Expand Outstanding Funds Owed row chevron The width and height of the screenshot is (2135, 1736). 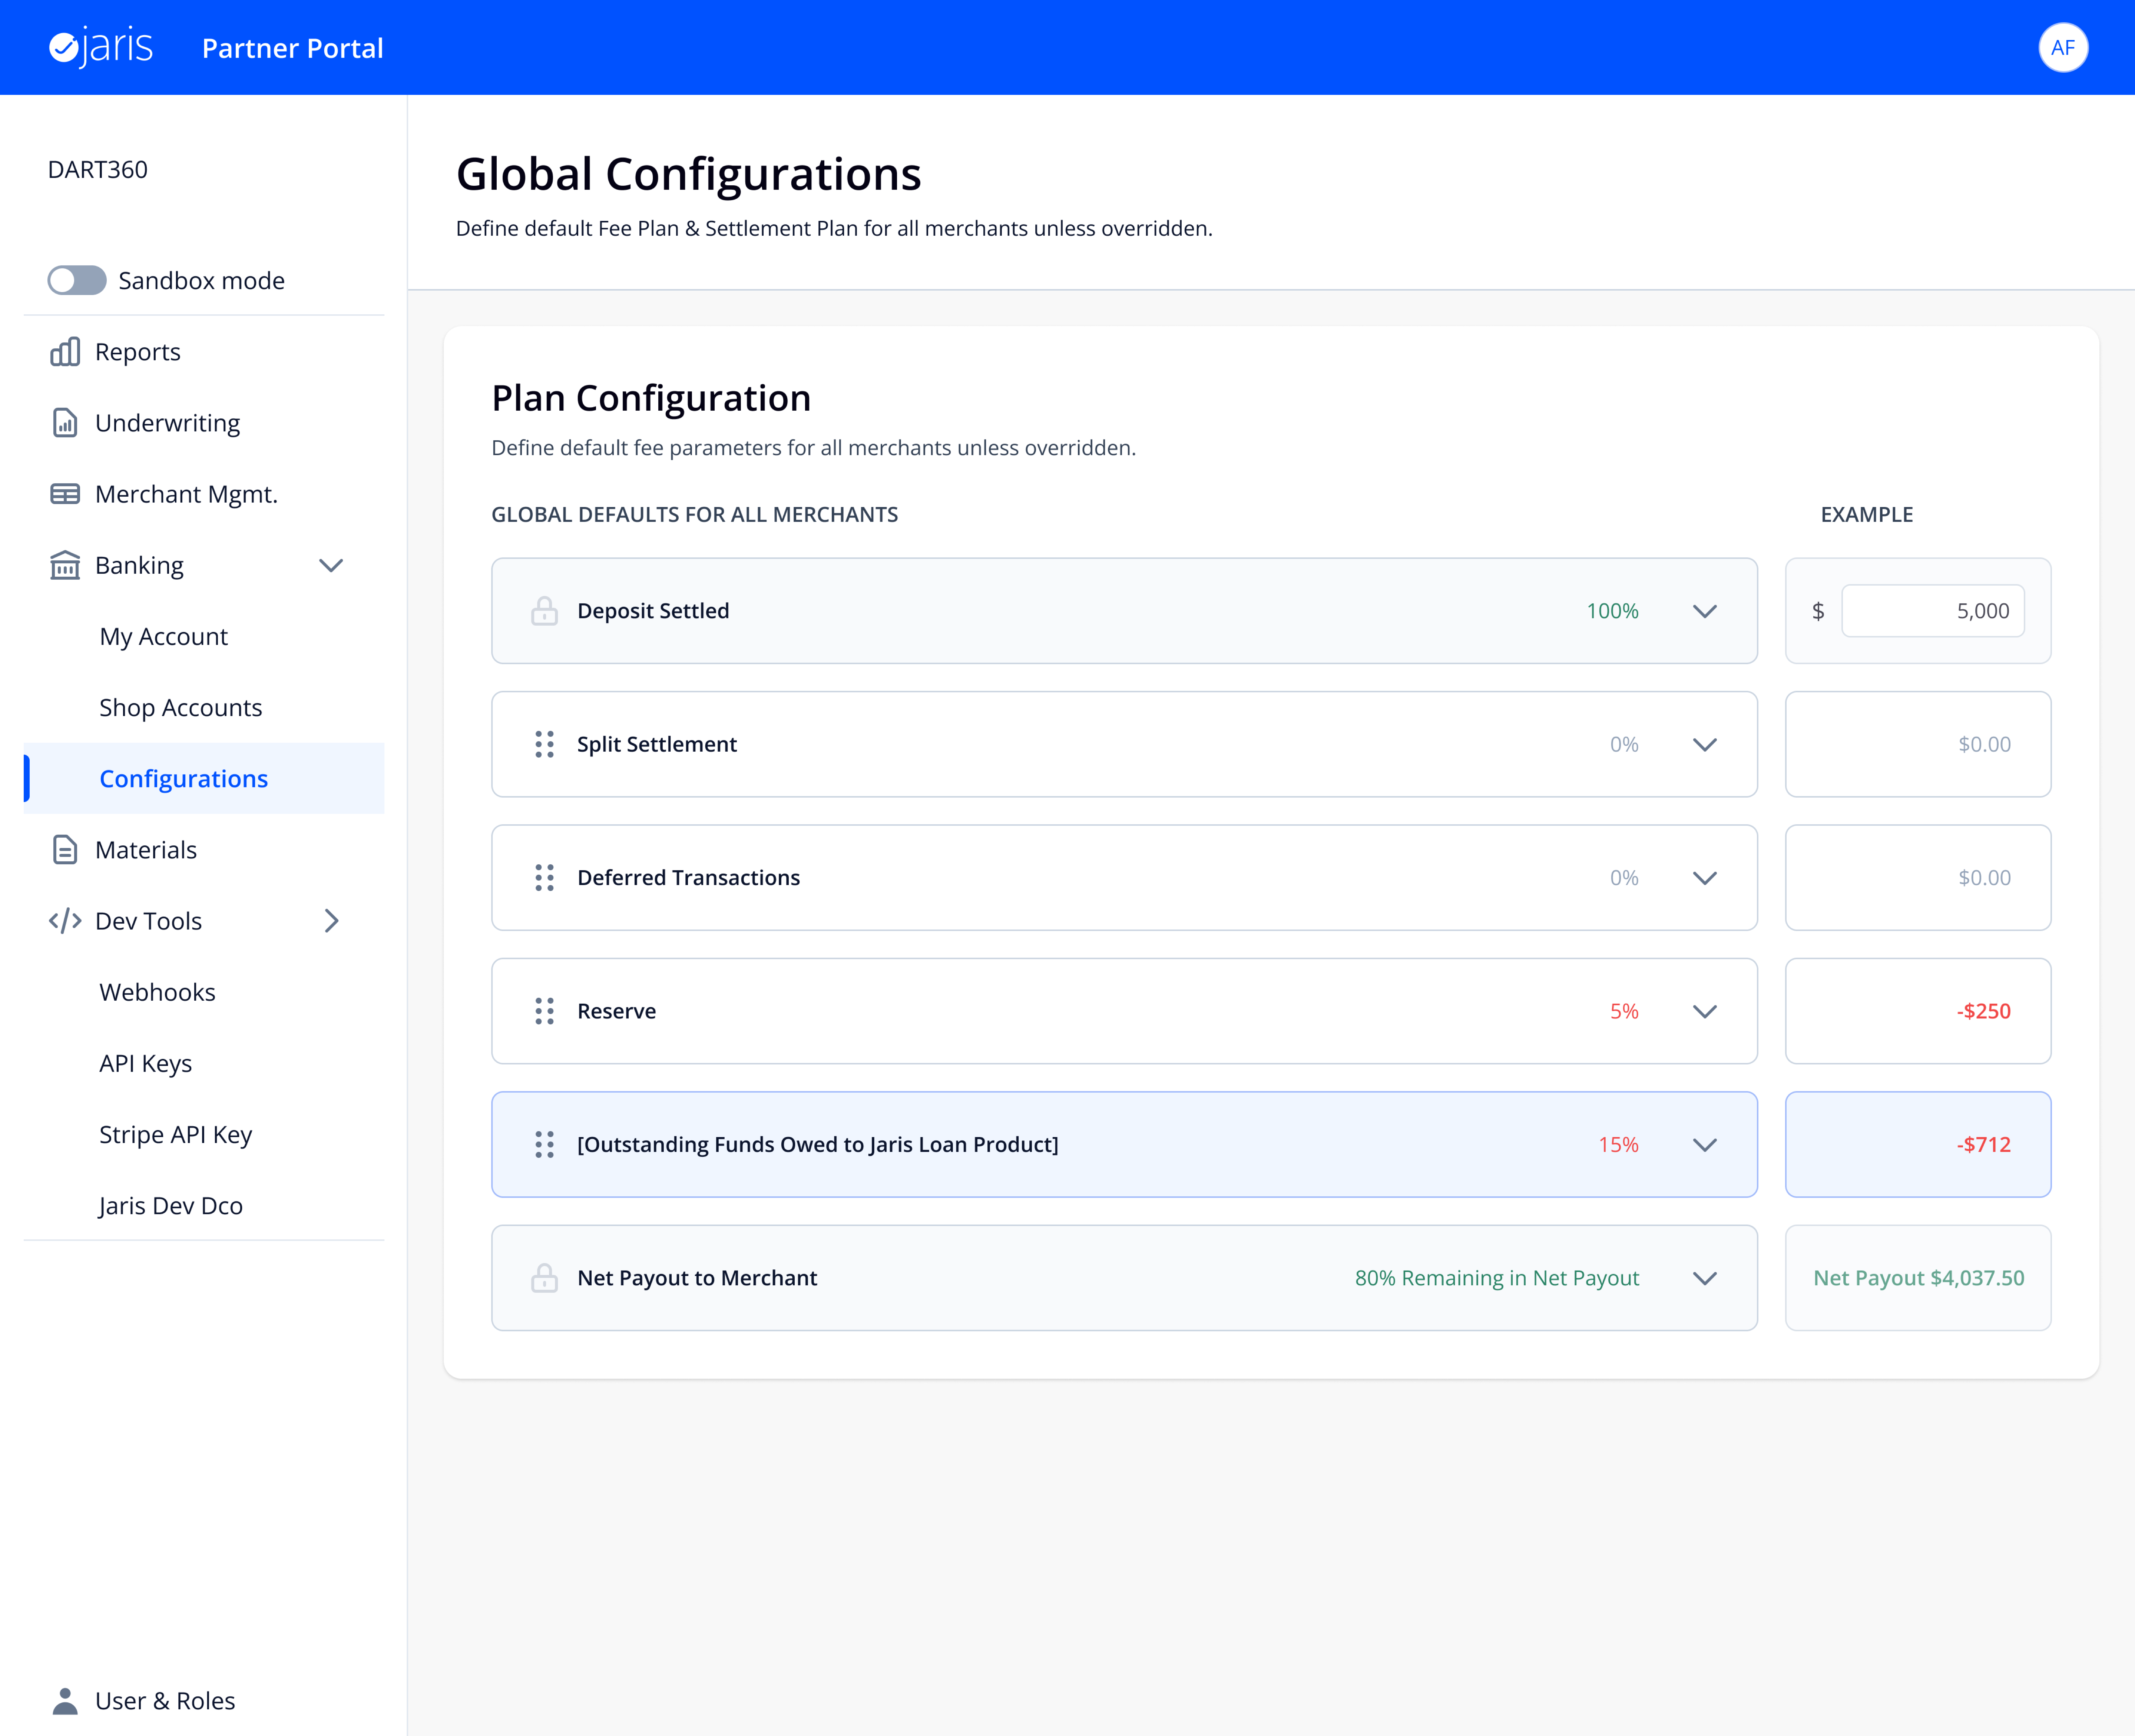coord(1705,1144)
